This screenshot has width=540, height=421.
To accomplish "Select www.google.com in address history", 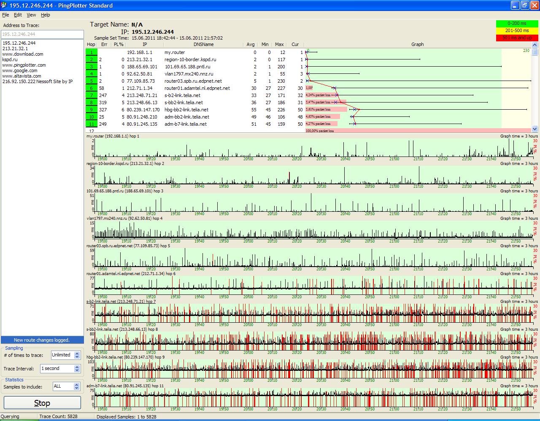I will (x=19, y=70).
